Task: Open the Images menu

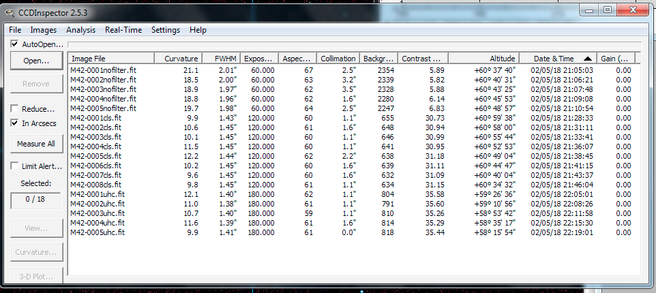Action: pyautogui.click(x=44, y=30)
